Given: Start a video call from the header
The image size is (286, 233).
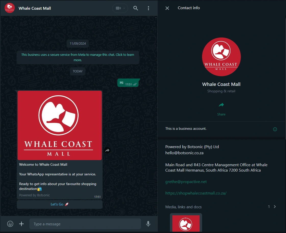Looking at the screenshot, I should point(118,8).
